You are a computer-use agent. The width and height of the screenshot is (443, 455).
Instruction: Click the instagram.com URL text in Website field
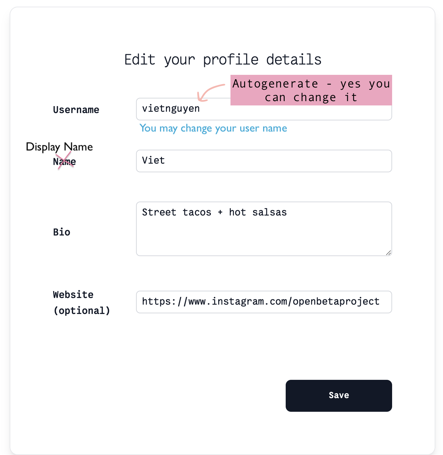click(261, 302)
